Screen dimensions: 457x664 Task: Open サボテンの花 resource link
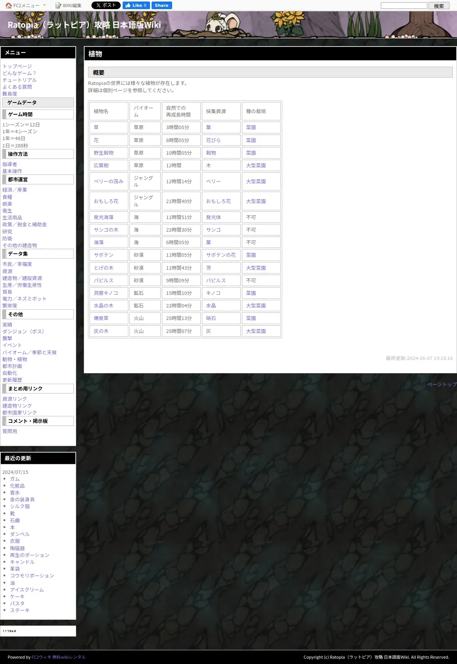221,255
